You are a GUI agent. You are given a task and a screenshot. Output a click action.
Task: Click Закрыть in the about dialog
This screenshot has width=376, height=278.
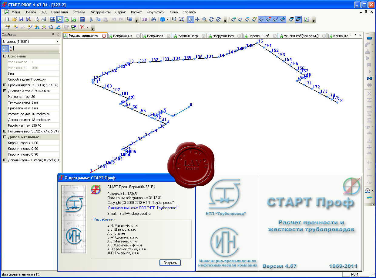(170, 263)
